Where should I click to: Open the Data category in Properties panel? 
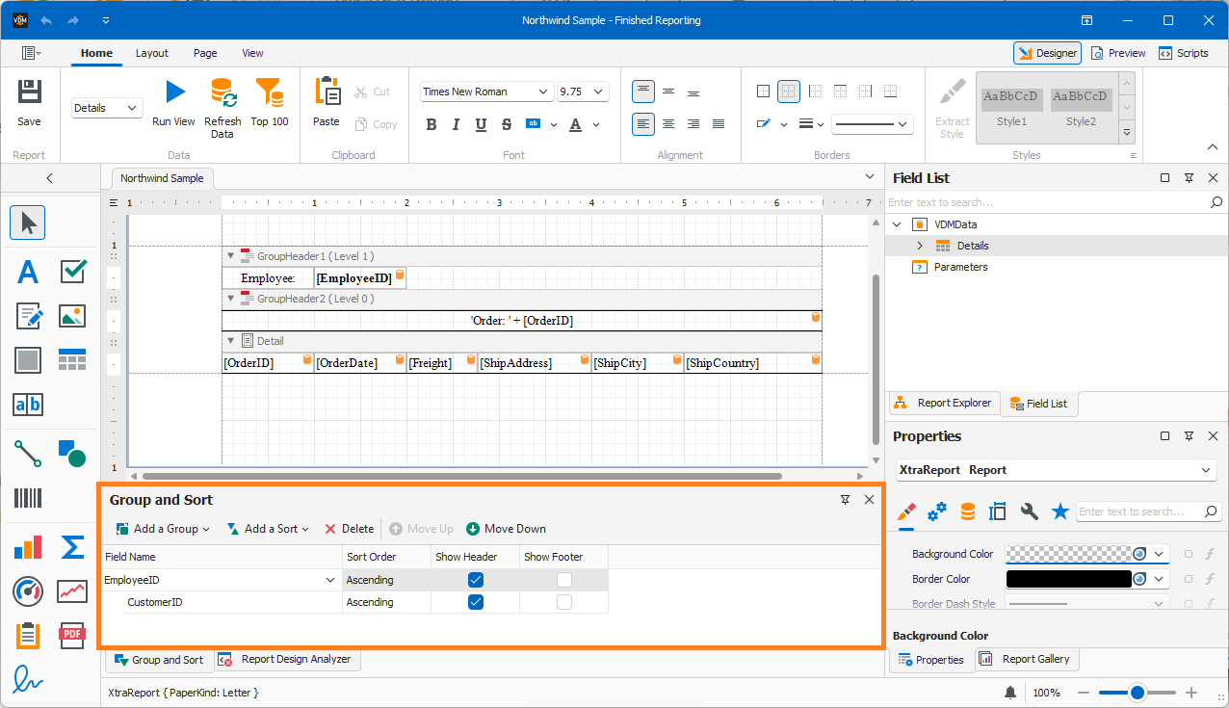pyautogui.click(x=967, y=511)
